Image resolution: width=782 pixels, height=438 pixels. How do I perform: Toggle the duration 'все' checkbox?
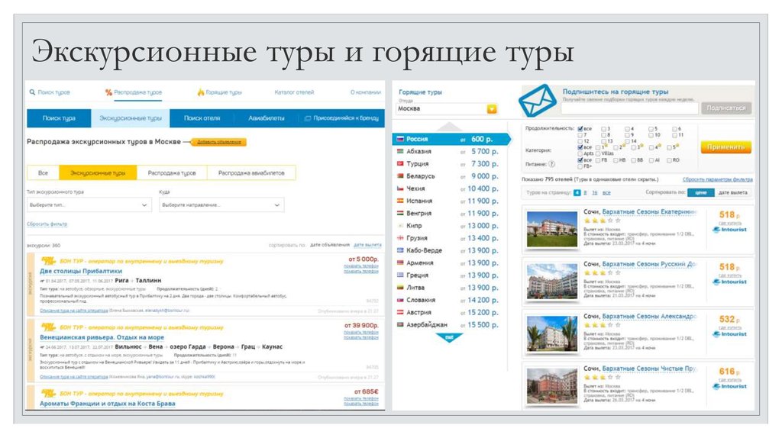580,128
